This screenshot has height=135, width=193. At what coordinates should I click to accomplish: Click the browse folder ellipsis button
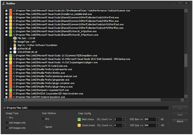pos(180,108)
